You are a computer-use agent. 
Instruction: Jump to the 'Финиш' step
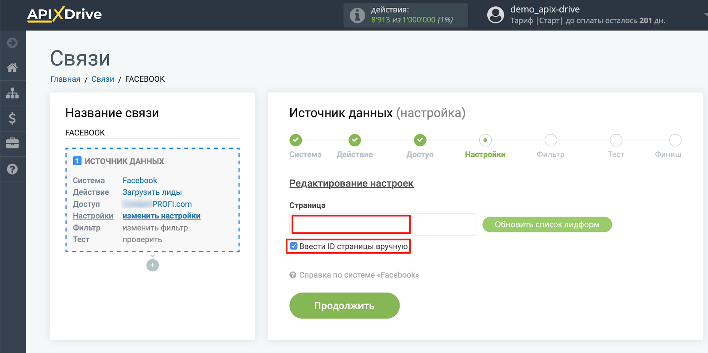click(x=675, y=140)
